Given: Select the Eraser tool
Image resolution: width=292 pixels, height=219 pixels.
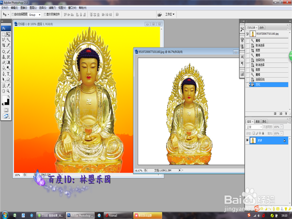Looking at the screenshot, I should (x=4, y=62).
